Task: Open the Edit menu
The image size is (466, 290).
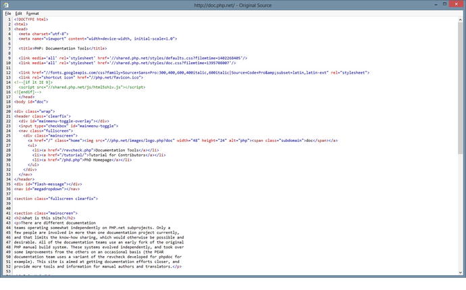Action: coord(18,13)
